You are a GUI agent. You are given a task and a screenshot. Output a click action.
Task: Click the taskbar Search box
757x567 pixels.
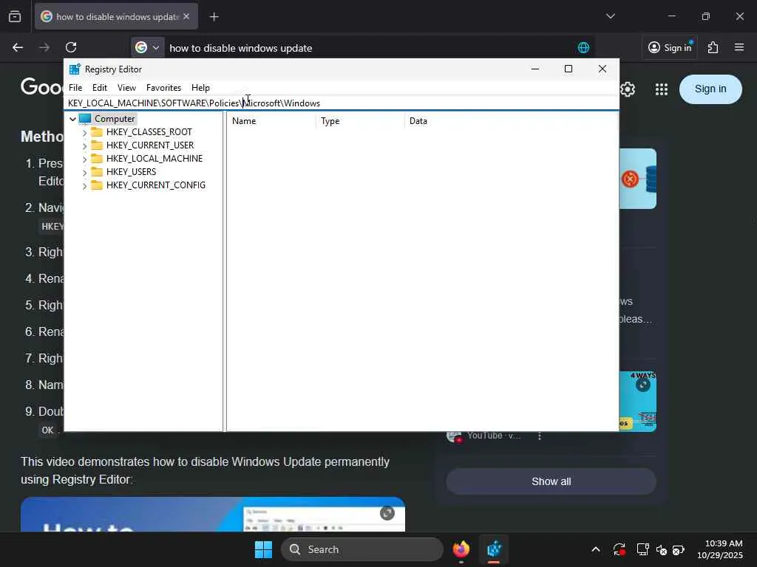coord(362,549)
